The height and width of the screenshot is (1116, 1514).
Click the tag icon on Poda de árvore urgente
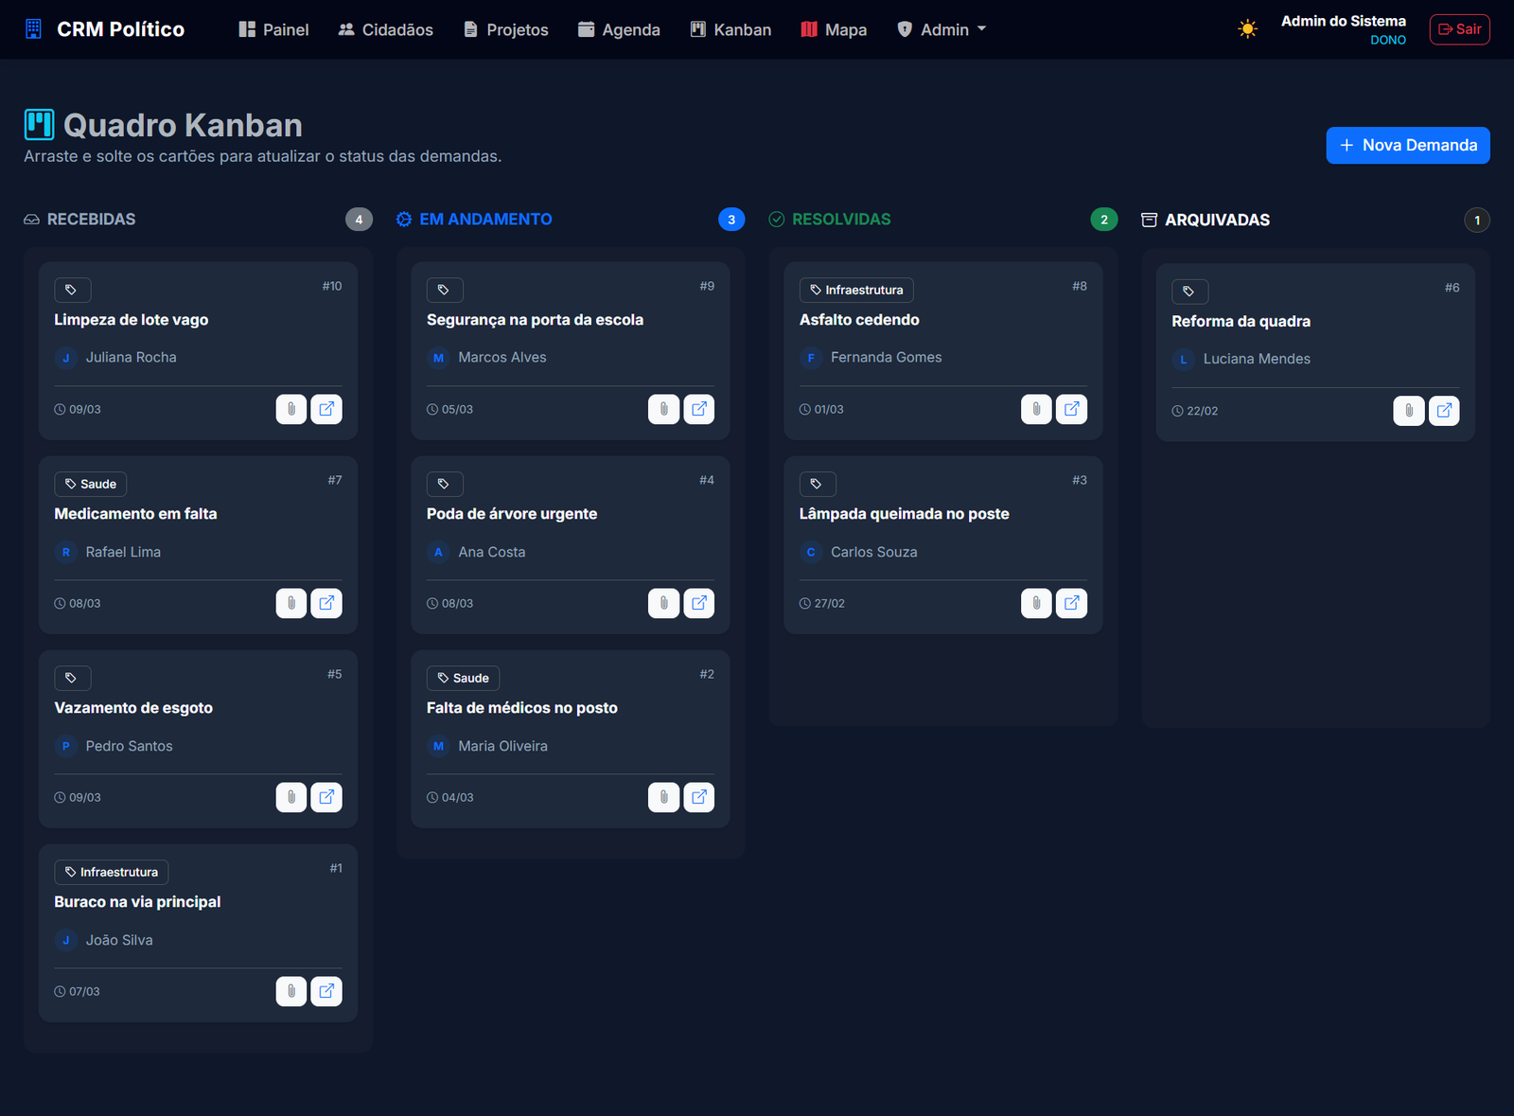point(445,484)
